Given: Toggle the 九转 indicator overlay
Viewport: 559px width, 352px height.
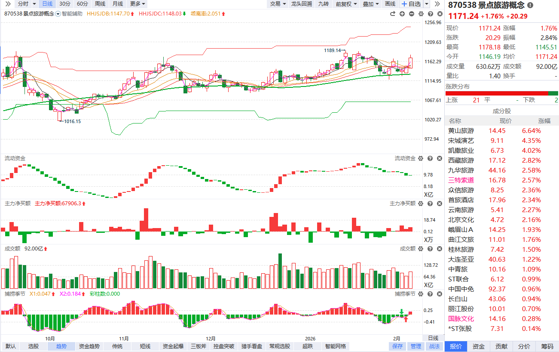Looking at the screenshot, I should pyautogui.click(x=323, y=4).
